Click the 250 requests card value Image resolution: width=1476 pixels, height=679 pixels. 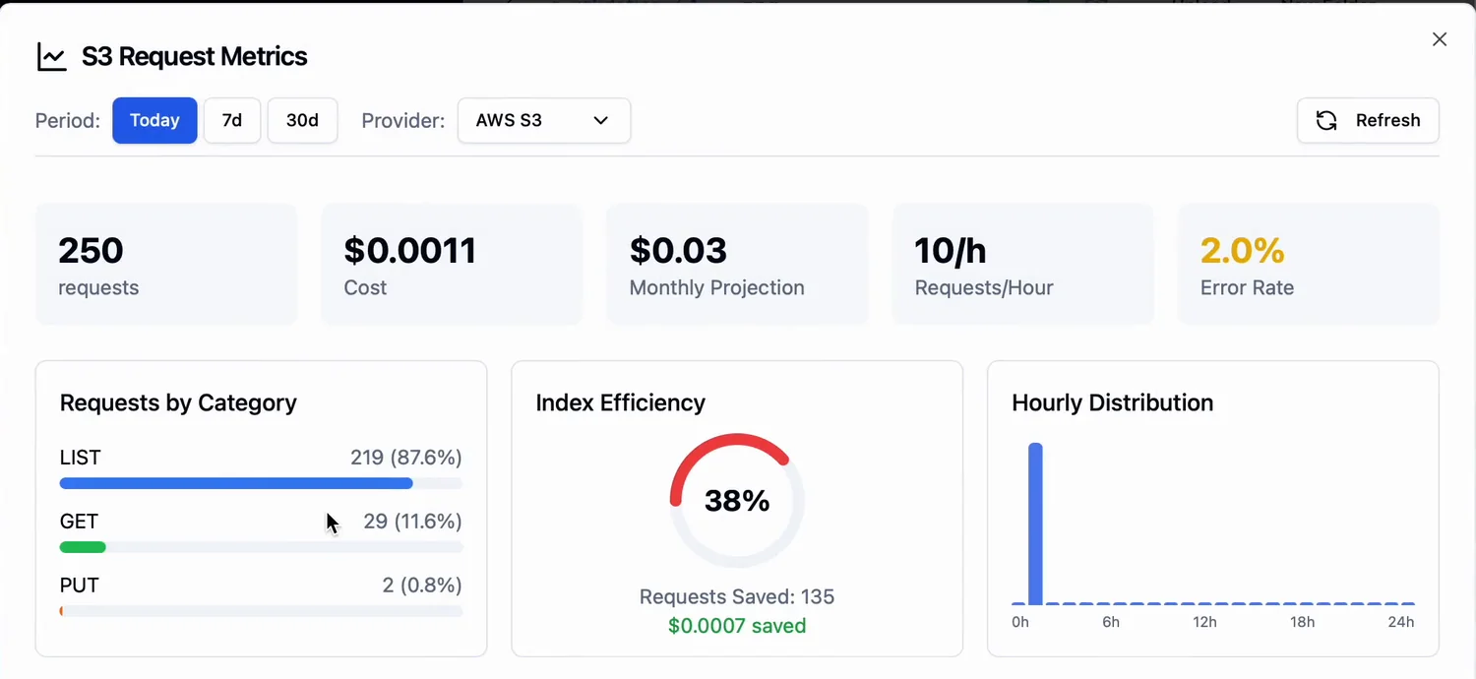pos(91,250)
